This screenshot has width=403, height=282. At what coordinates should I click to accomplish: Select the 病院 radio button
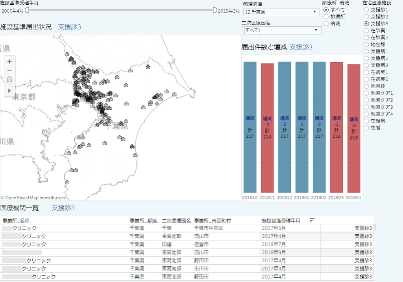(326, 24)
